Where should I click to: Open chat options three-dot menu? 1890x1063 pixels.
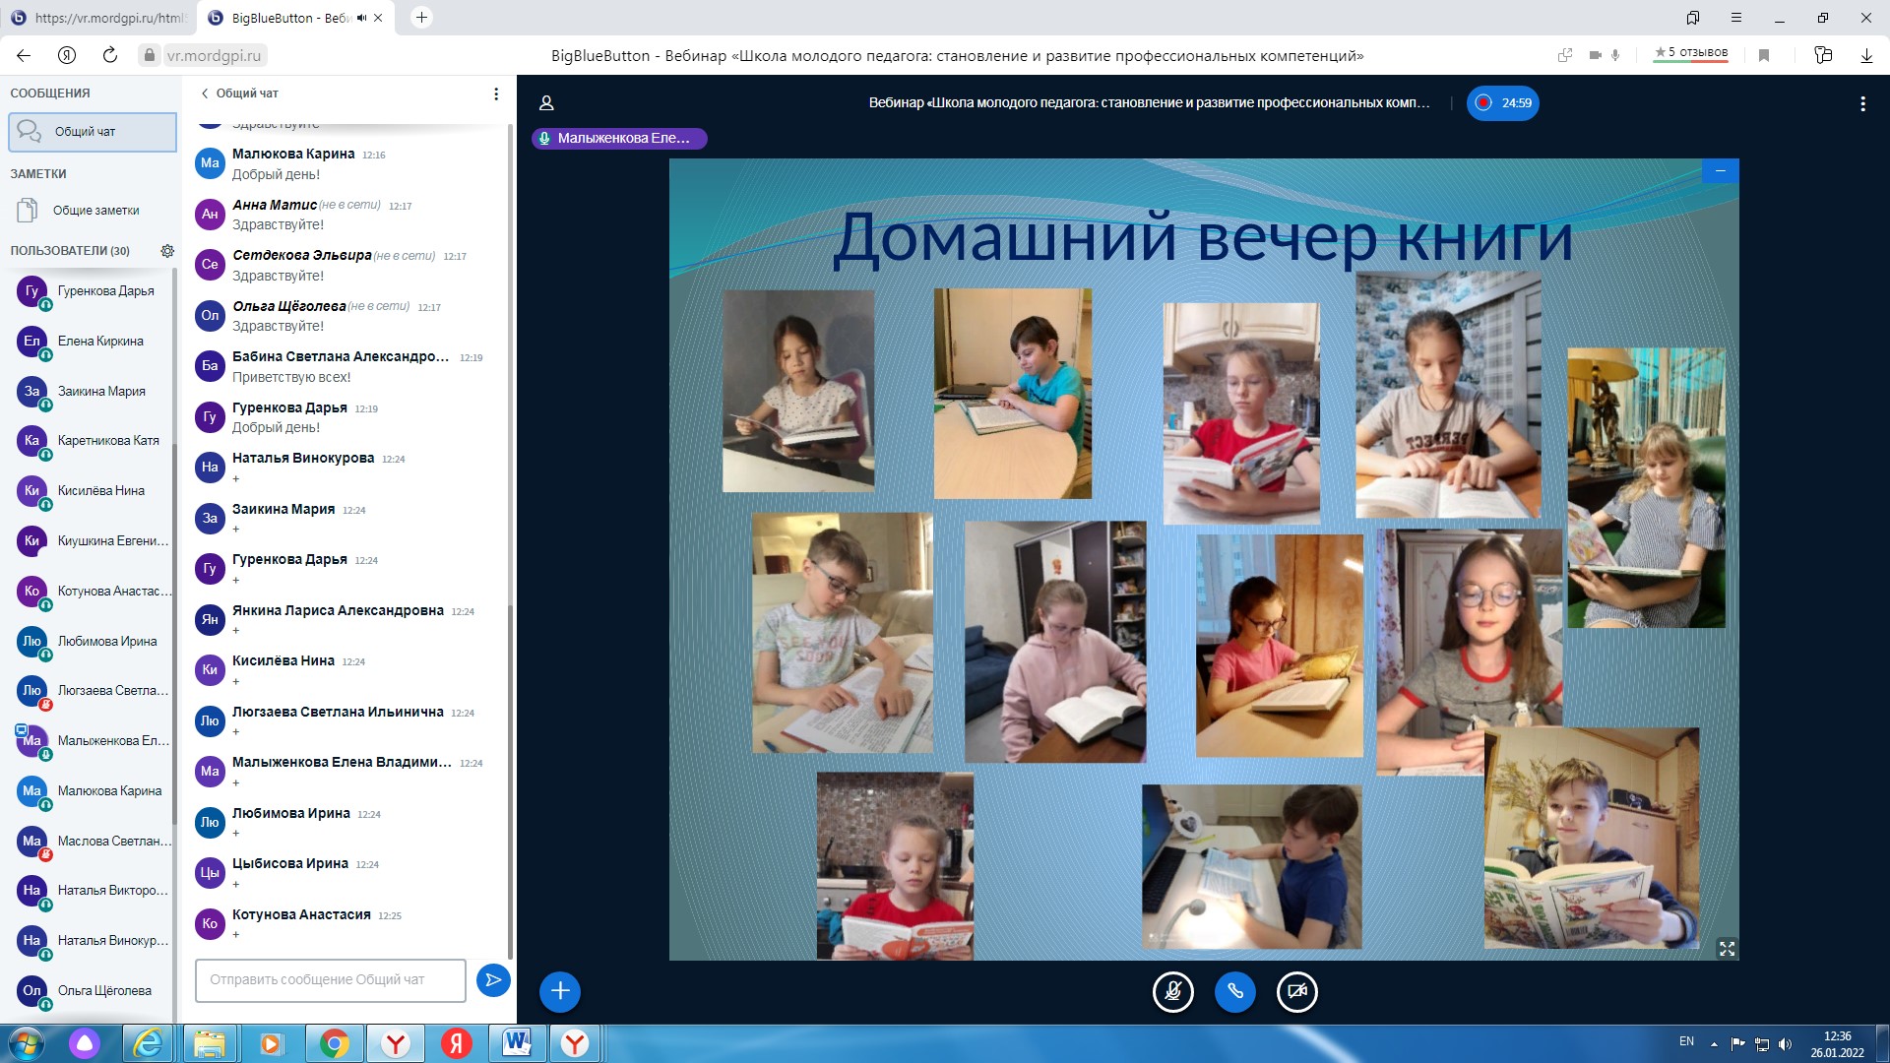[496, 94]
